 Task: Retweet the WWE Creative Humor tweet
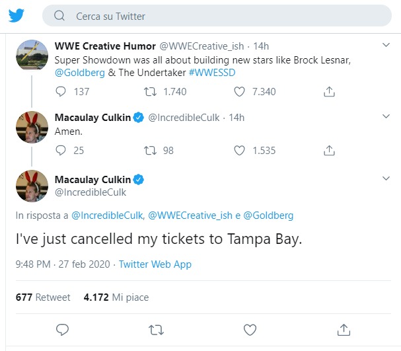(151, 92)
